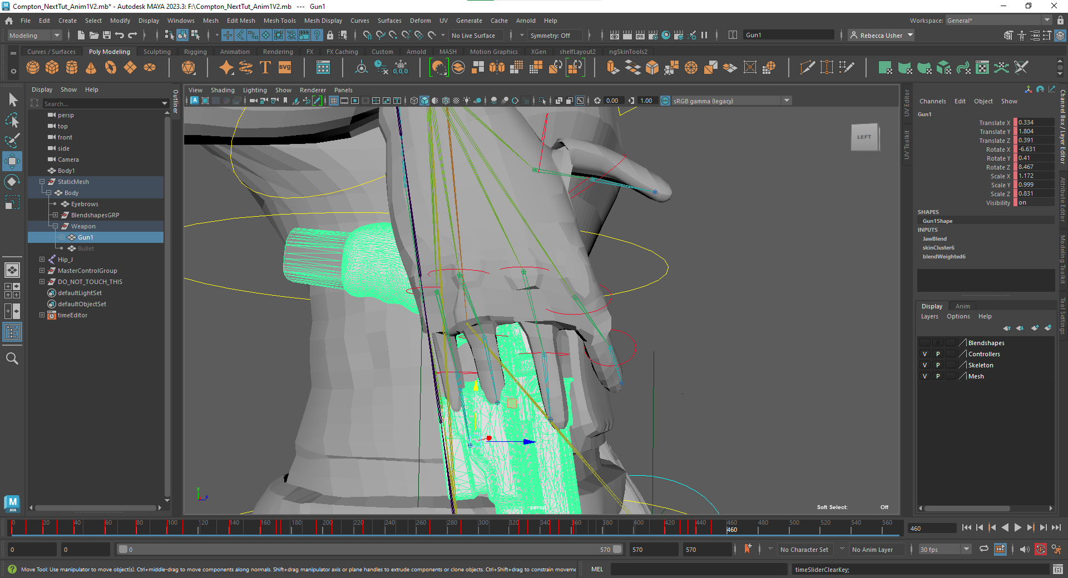Viewport: 1068px width, 578px height.
Task: Click Rebecca Usher account button
Action: coord(882,36)
